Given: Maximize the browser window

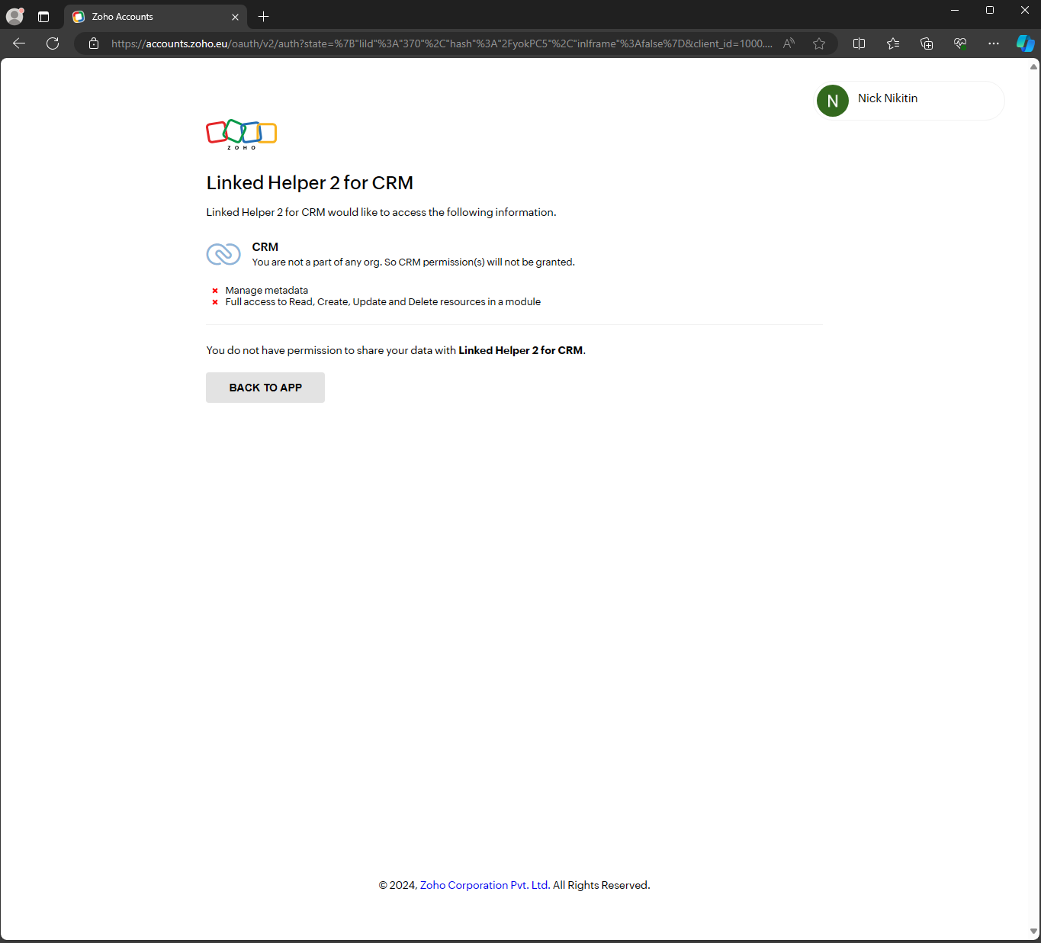Looking at the screenshot, I should [x=990, y=10].
